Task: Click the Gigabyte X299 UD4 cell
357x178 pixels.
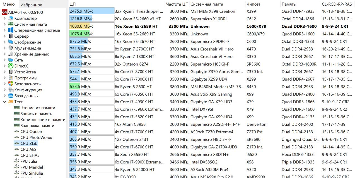Action: click(x=209, y=79)
